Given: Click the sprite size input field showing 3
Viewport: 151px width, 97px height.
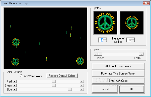Looking at the screenshot, I should pyautogui.click(x=101, y=40).
